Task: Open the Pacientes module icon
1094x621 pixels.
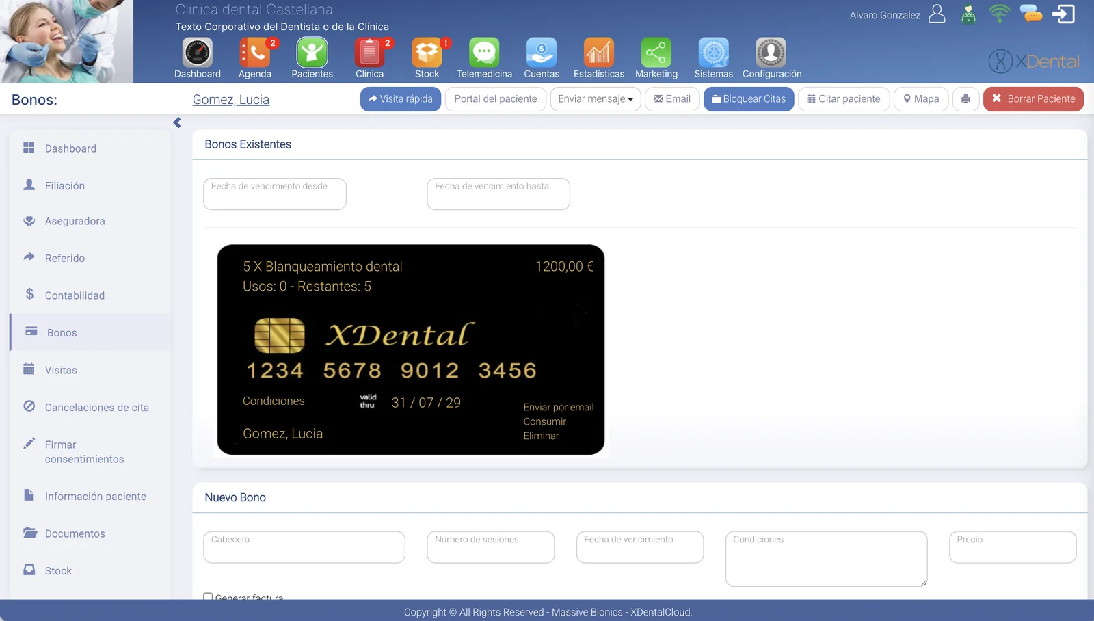Action: click(312, 53)
